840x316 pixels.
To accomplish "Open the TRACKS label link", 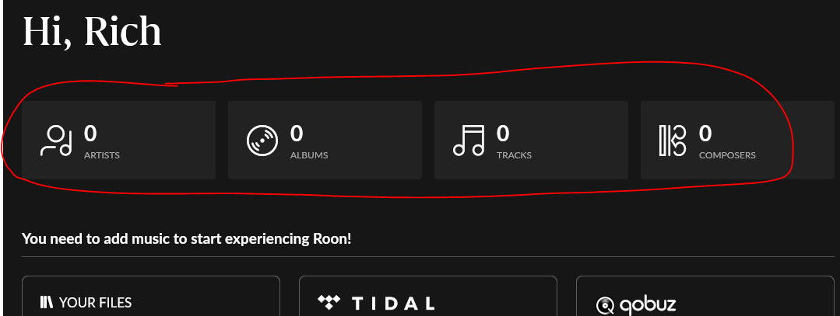I will click(x=515, y=155).
